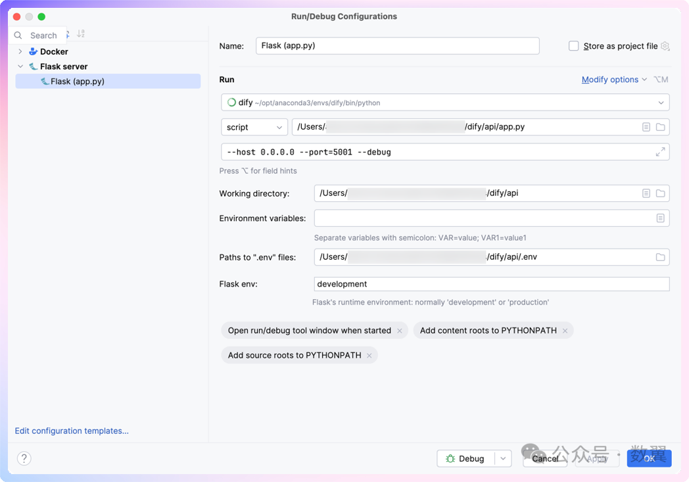Select Flask (app.py) configuration

(78, 82)
